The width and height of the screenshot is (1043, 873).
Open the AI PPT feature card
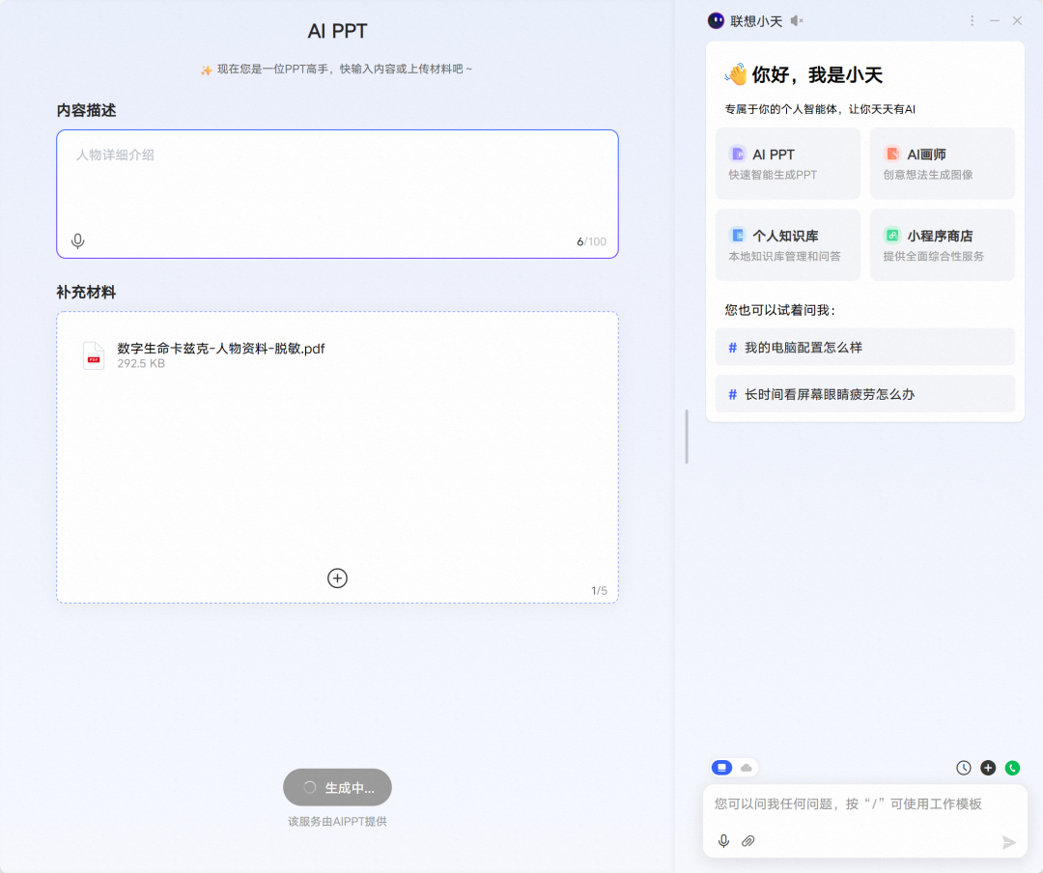point(787,163)
